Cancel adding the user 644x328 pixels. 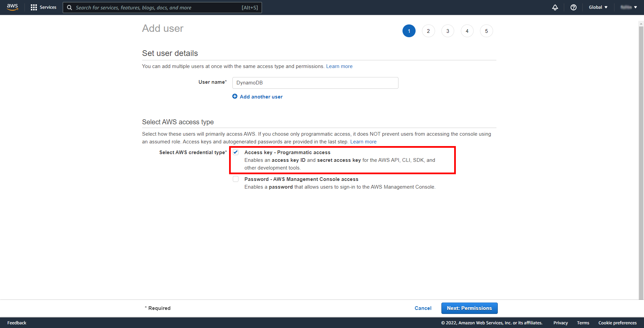pyautogui.click(x=423, y=308)
